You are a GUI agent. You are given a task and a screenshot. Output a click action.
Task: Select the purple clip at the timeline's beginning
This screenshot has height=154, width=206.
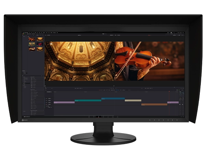tap(64, 102)
